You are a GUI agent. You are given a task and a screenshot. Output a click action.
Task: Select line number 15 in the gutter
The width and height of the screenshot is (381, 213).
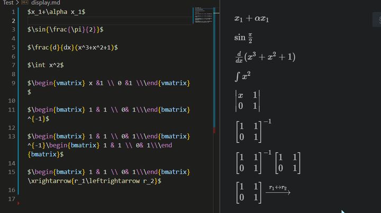click(x=12, y=172)
